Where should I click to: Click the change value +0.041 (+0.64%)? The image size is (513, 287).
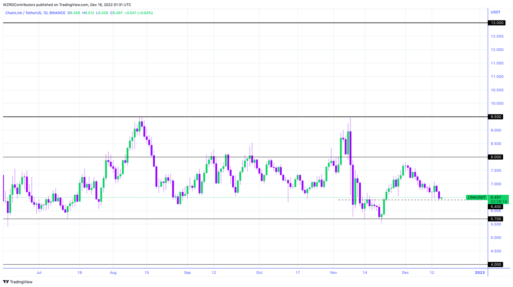coord(139,13)
